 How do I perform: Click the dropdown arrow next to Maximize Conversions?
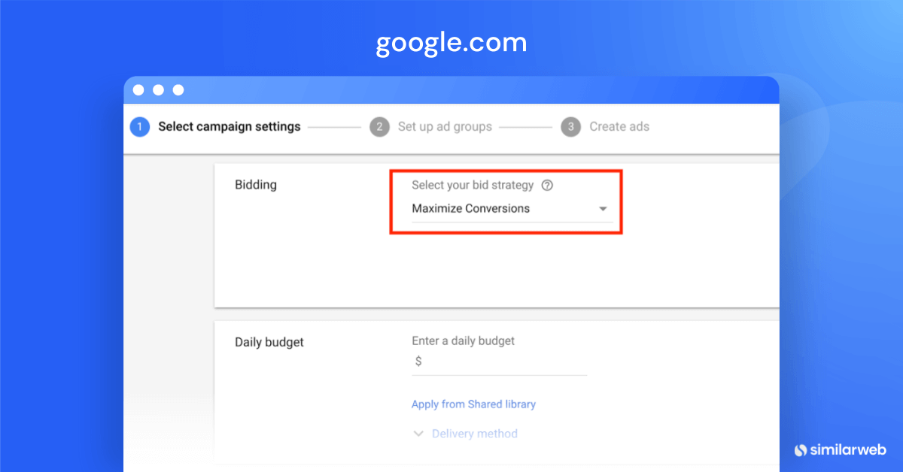pos(603,209)
